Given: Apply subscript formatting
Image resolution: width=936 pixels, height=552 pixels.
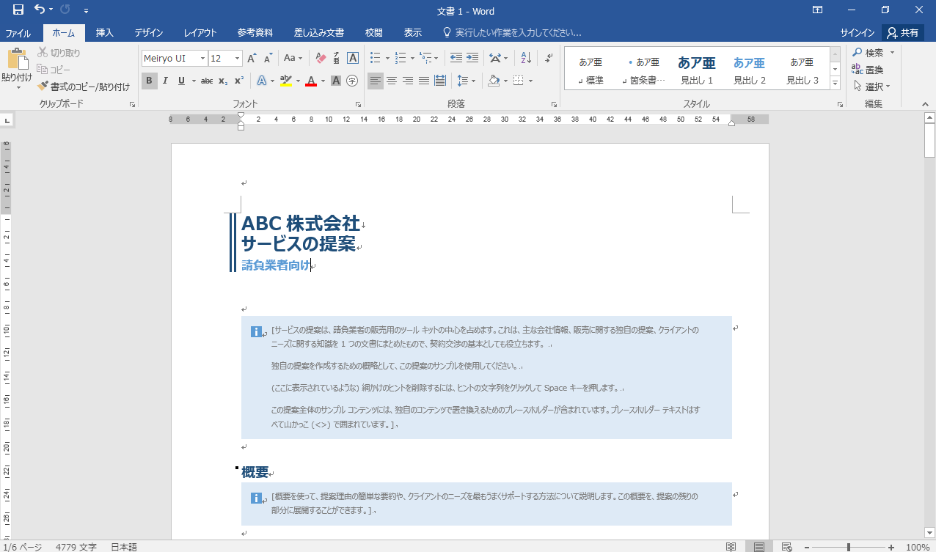Looking at the screenshot, I should 223,81.
